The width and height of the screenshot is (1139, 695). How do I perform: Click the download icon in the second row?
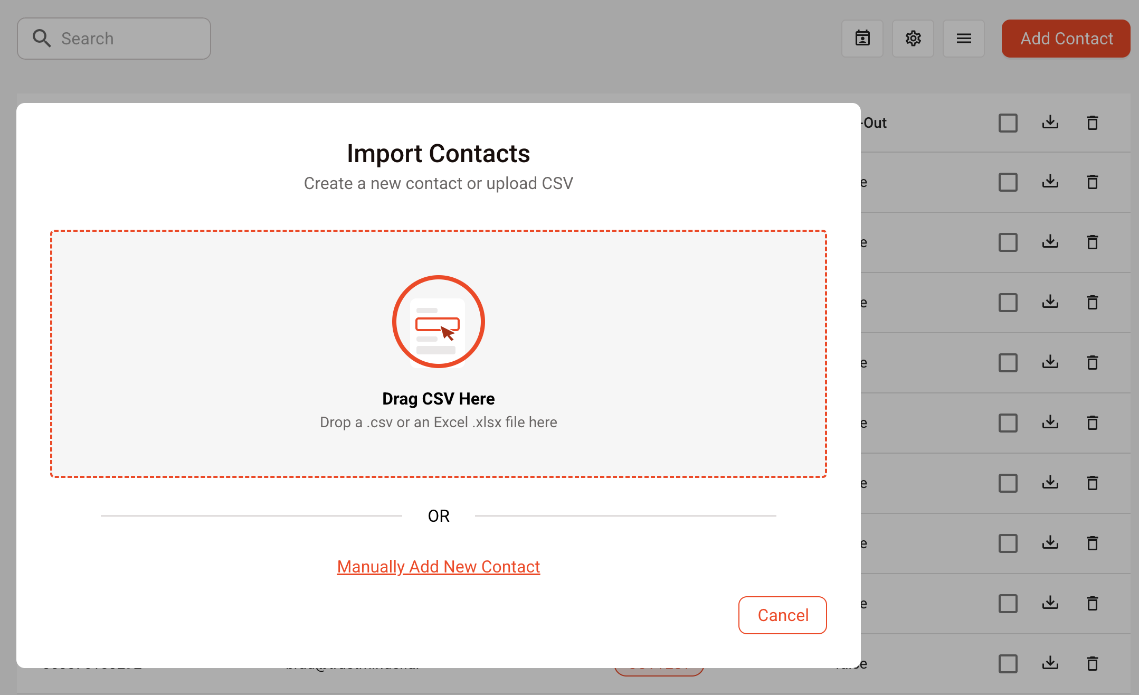pyautogui.click(x=1050, y=182)
